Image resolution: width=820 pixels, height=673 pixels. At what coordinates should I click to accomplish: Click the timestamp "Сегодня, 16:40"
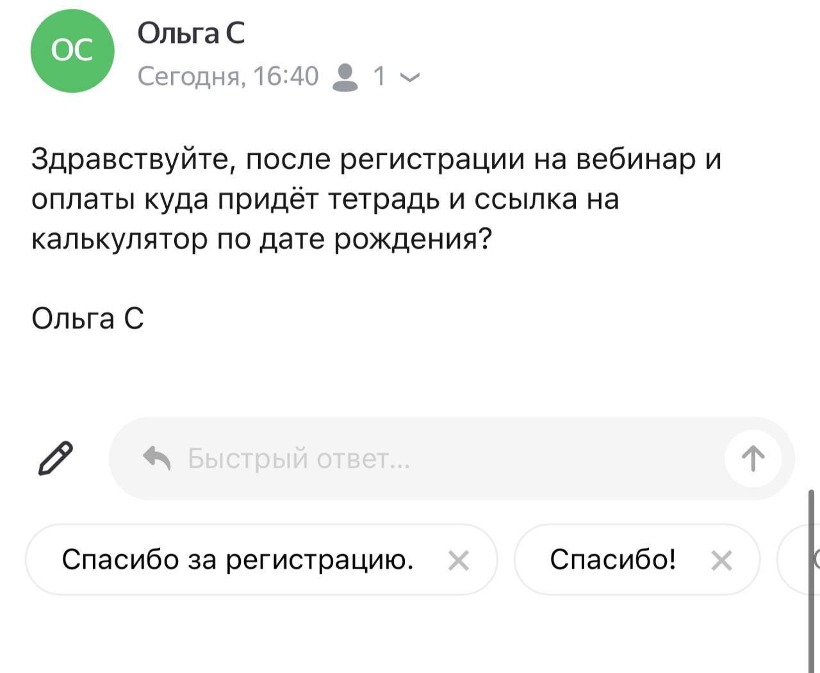point(228,76)
